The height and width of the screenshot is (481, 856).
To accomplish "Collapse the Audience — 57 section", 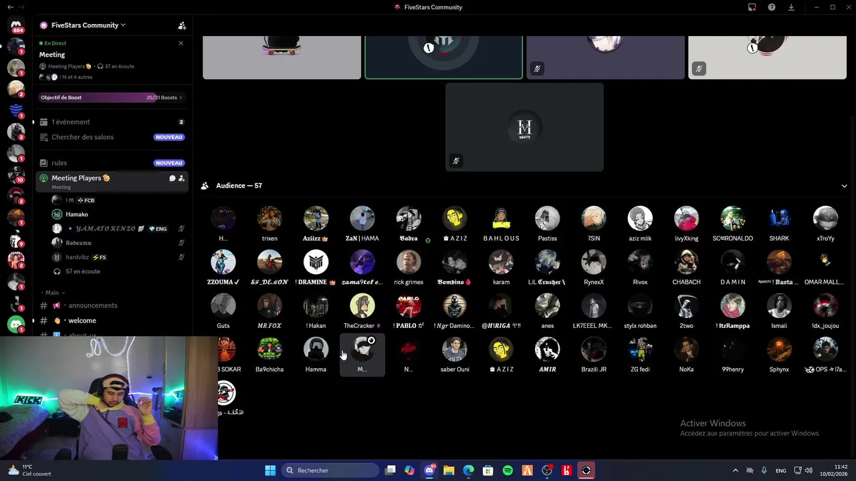I will pos(844,186).
